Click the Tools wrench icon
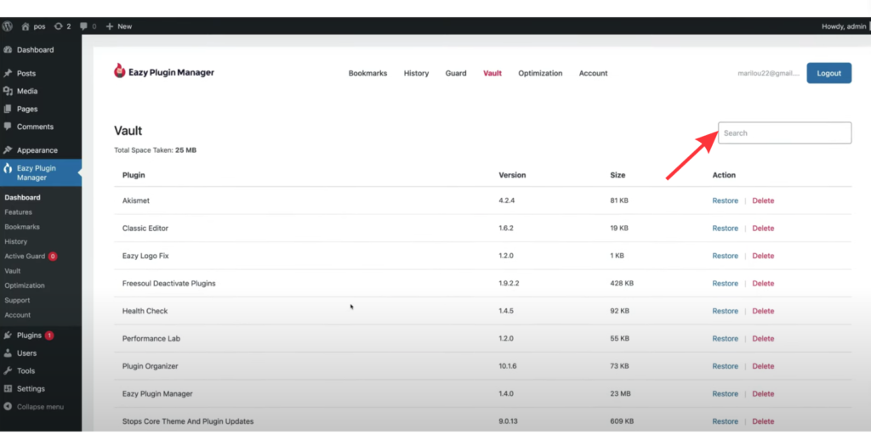 pos(8,370)
